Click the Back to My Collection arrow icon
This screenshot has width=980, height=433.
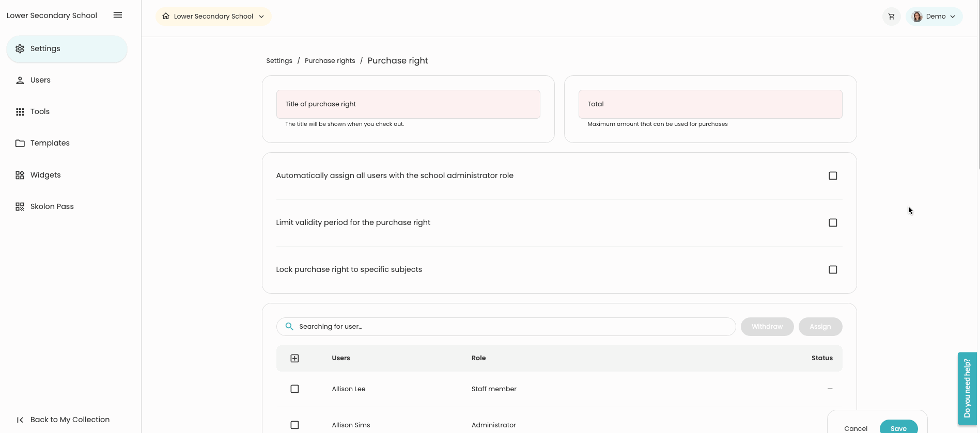[x=20, y=420]
